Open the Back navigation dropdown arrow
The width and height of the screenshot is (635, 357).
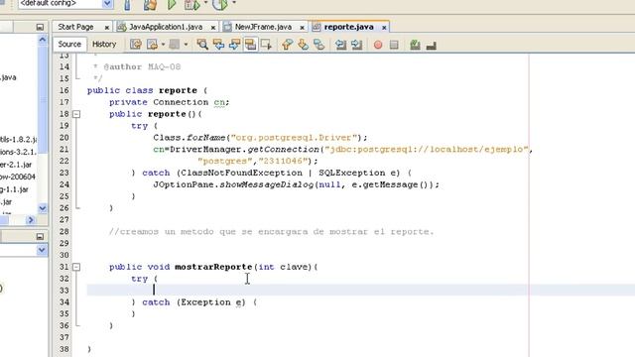(x=163, y=45)
